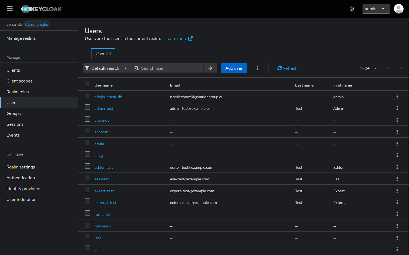
Task: Open actions kebab for laura row
Action: coord(397,249)
